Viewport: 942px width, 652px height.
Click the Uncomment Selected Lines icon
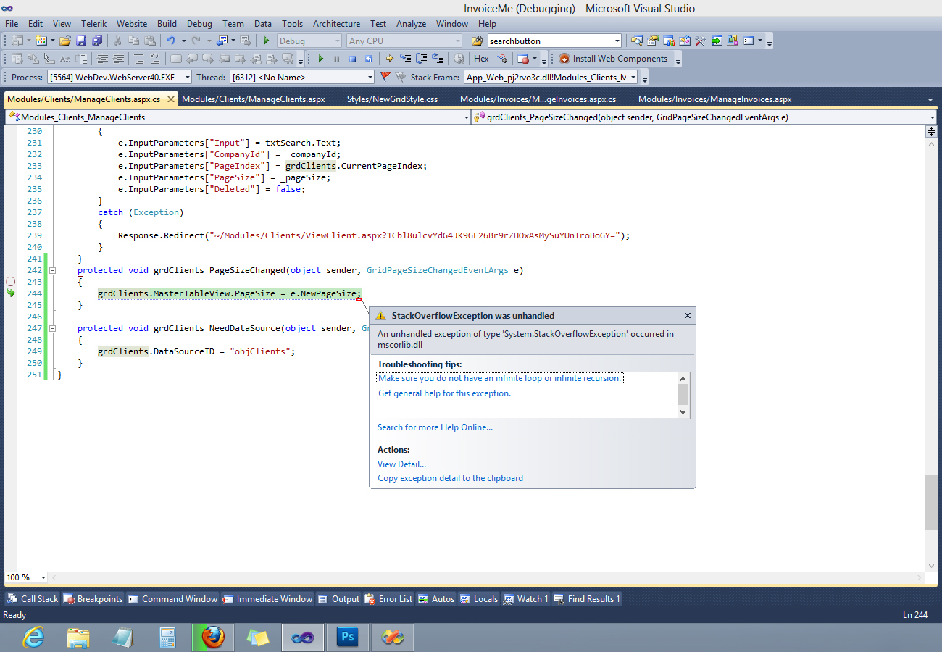pyautogui.click(x=154, y=59)
